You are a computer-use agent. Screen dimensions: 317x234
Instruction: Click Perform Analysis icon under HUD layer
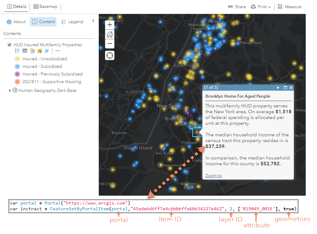47,51
